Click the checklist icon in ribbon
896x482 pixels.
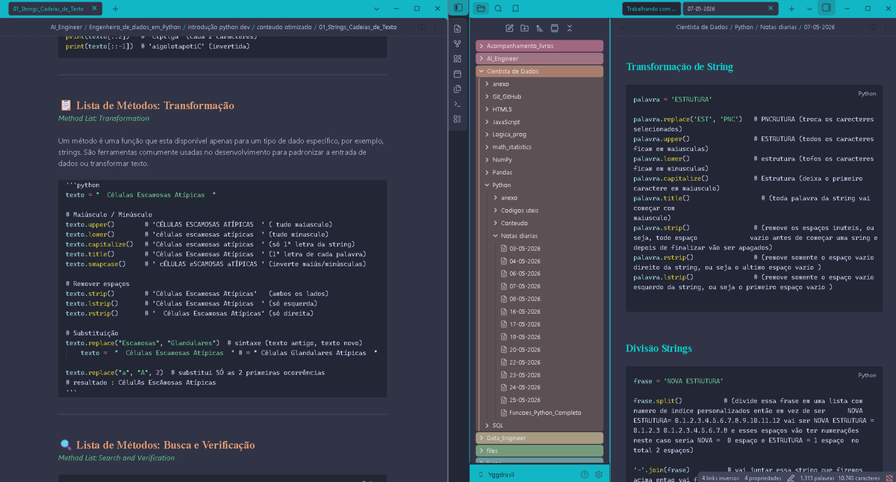tap(457, 118)
